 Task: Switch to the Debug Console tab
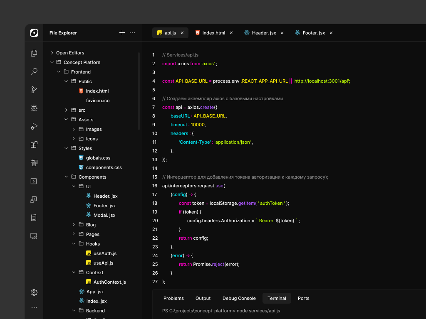tap(239, 298)
